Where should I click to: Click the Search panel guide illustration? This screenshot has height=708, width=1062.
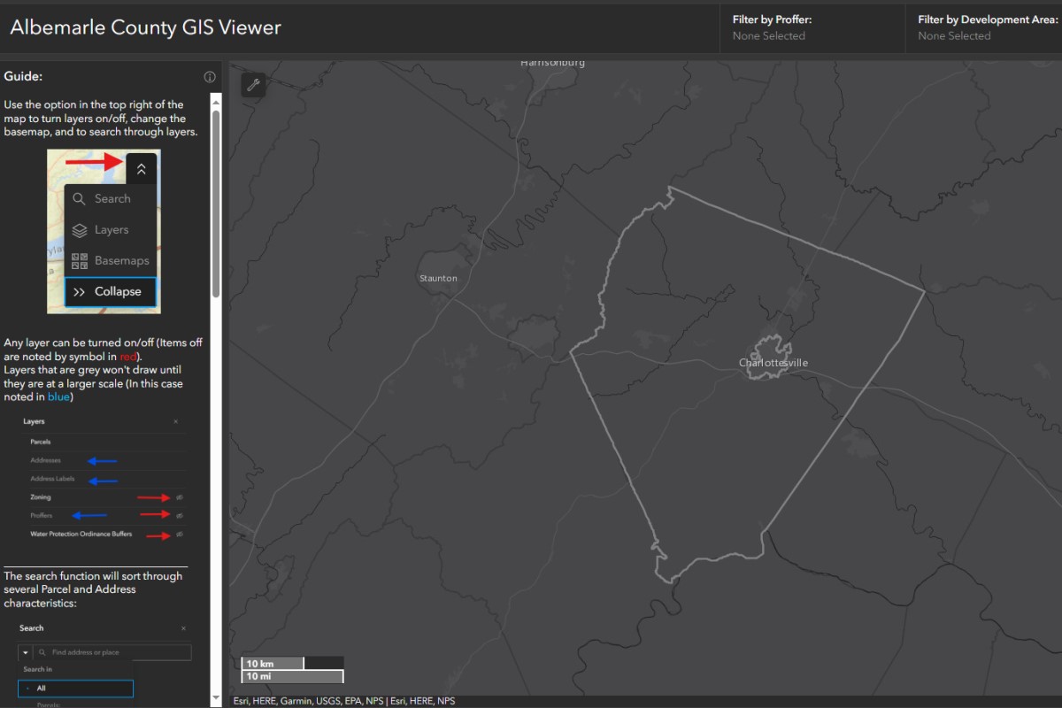click(104, 664)
